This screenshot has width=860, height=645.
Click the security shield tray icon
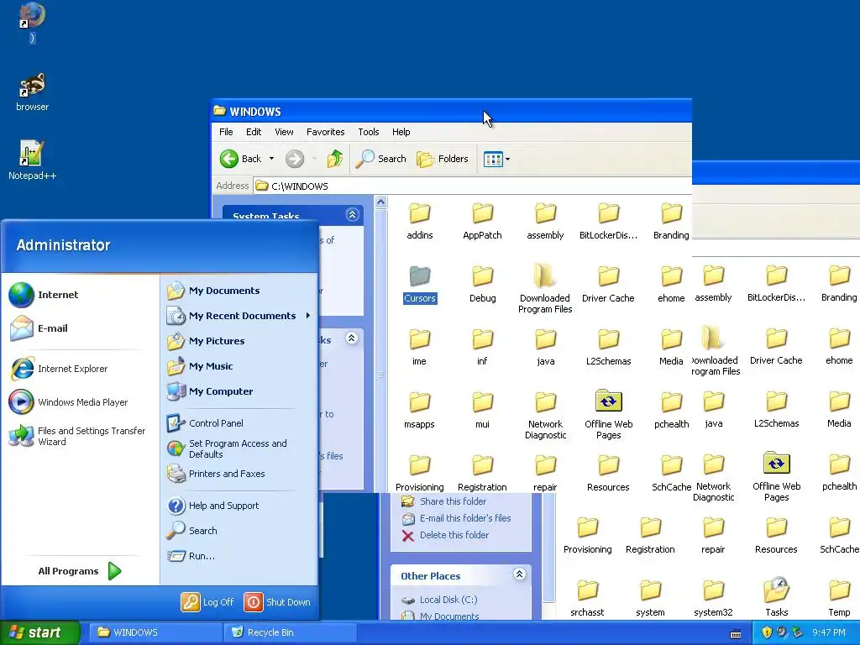tap(767, 632)
